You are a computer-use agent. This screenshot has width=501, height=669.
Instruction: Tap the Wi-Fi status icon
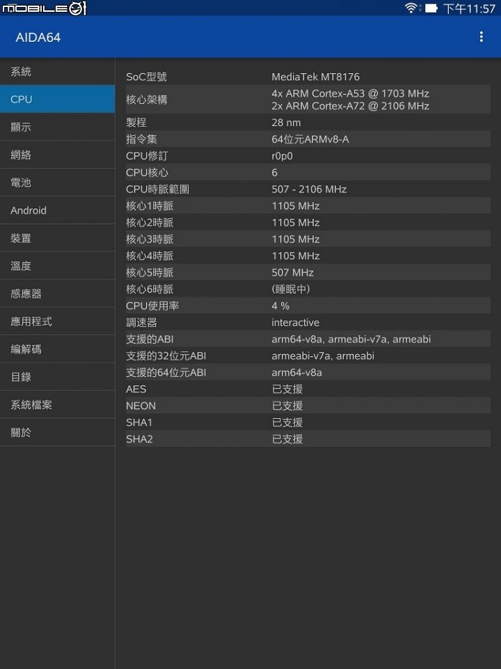(411, 8)
